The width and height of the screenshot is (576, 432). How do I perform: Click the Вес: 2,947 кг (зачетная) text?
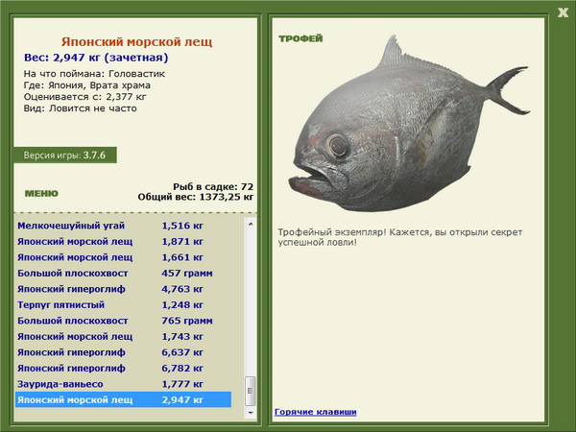pos(96,58)
